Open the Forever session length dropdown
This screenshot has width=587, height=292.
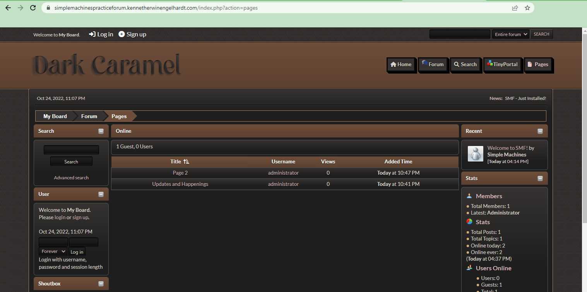[x=53, y=252]
